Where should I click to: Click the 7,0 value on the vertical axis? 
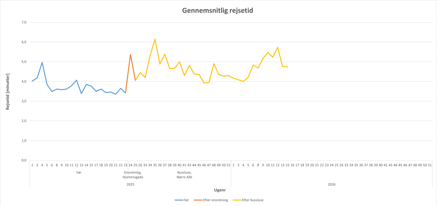[24, 22]
